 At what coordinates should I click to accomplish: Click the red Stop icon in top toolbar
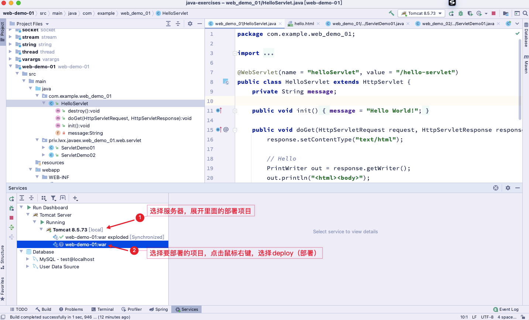pos(494,13)
